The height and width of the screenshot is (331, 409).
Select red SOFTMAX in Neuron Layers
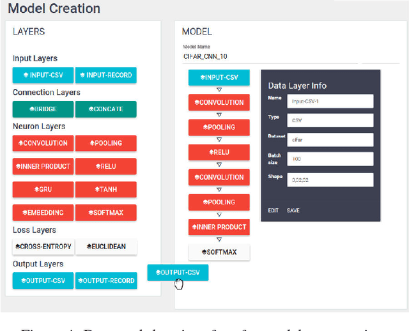click(106, 213)
